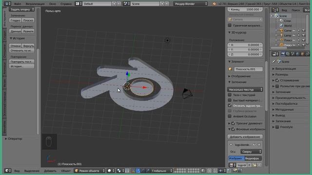
Task: Click the scene browse icon in header
Action: click(126, 4)
